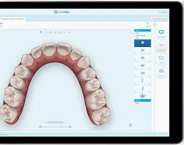
Task: Click the camera Photos icon
Action: pos(161,72)
